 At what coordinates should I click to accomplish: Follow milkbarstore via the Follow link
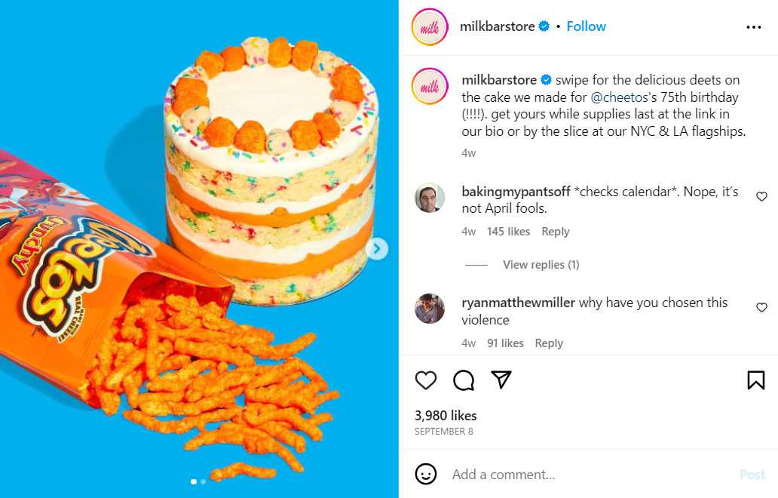[586, 26]
